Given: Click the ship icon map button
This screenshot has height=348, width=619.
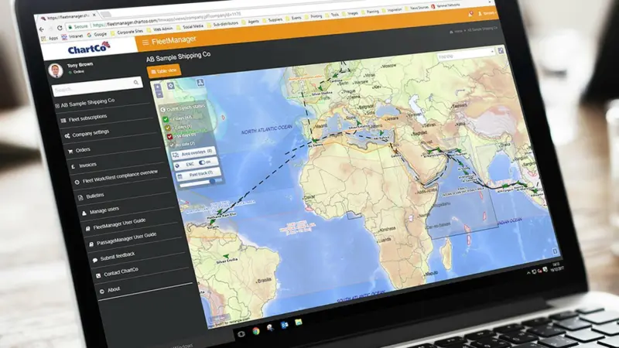Looking at the screenshot, I should 200,82.
